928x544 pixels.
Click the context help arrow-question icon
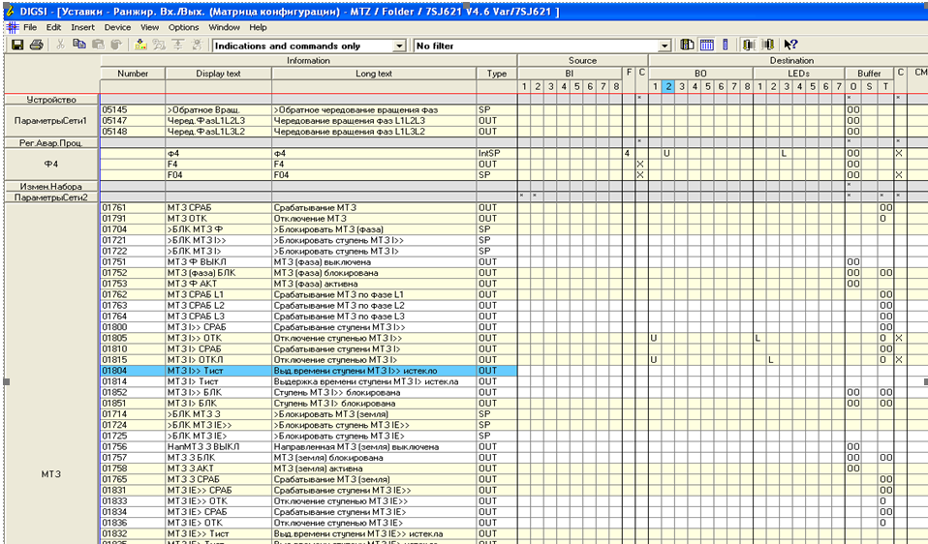pyautogui.click(x=790, y=45)
